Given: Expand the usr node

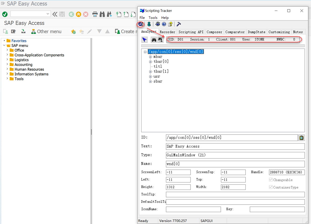Looking at the screenshot, I should pos(150,77).
